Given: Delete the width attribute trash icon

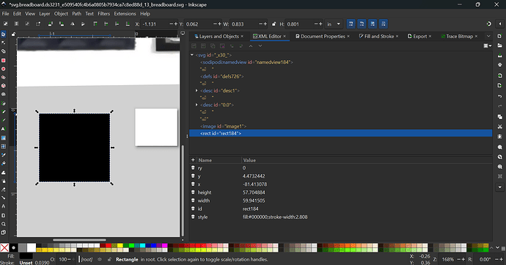Looking at the screenshot, I should pyautogui.click(x=193, y=200).
